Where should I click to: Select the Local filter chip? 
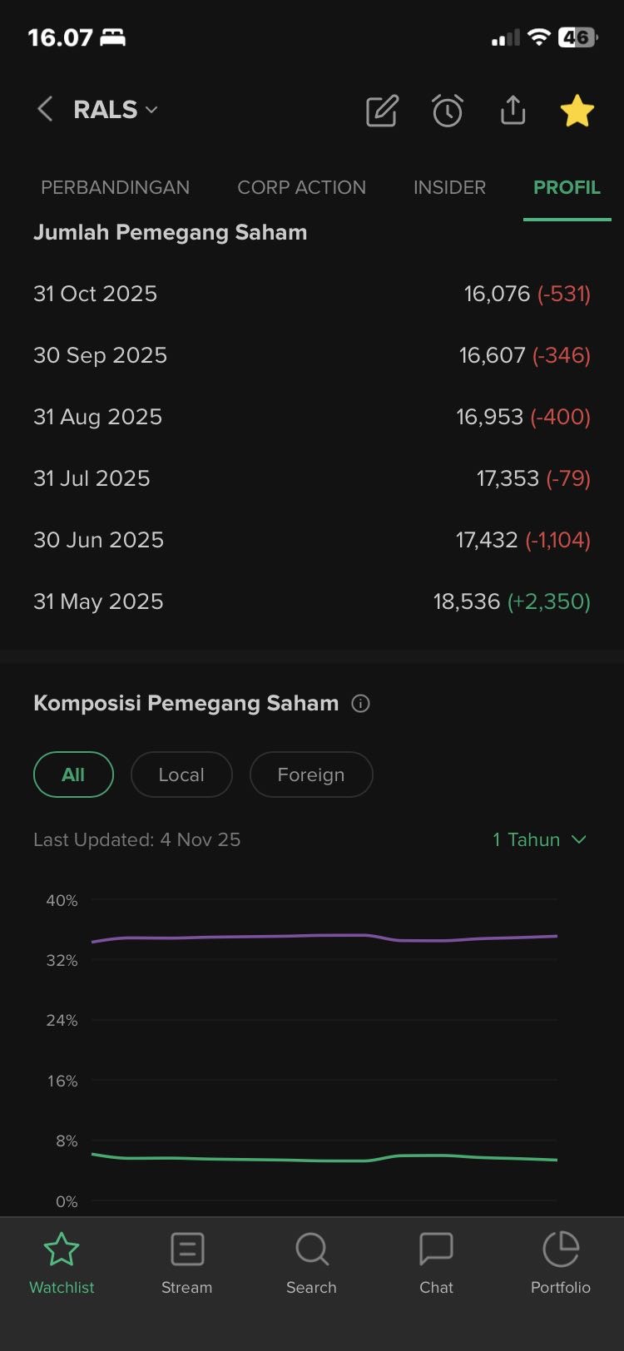tap(181, 774)
